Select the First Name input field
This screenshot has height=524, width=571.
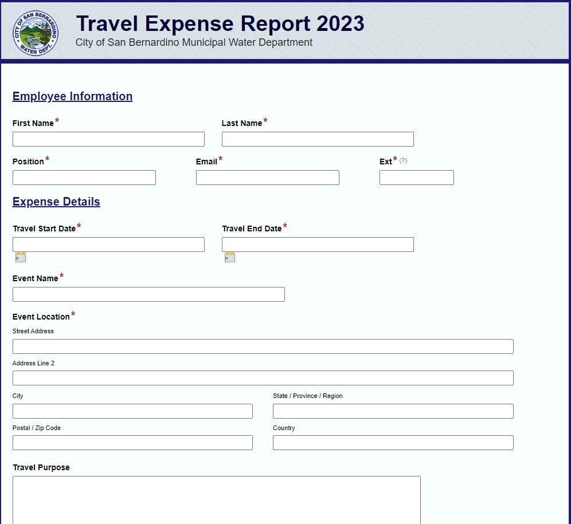[x=108, y=139]
